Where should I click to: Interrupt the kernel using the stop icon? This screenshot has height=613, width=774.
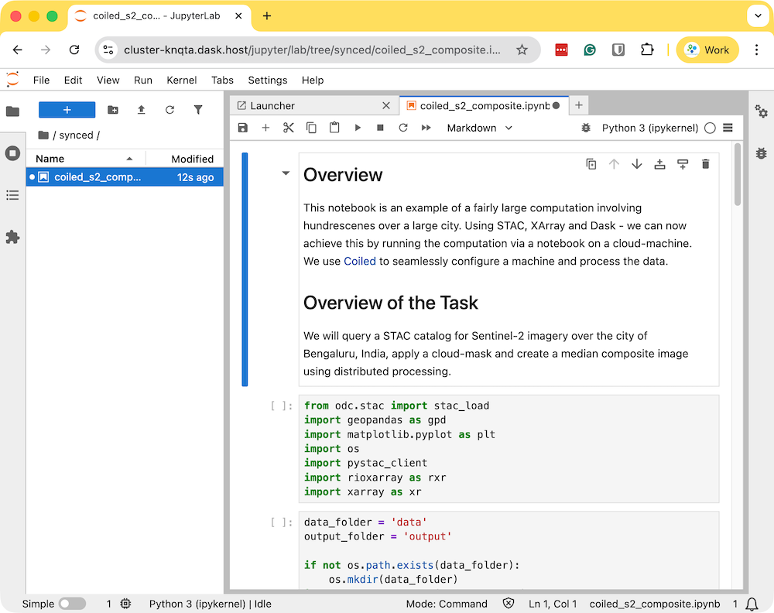[x=380, y=128]
